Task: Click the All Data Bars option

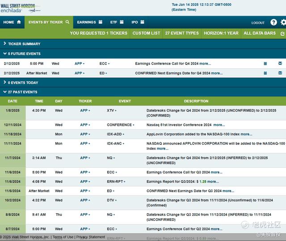Action: tap(260, 33)
